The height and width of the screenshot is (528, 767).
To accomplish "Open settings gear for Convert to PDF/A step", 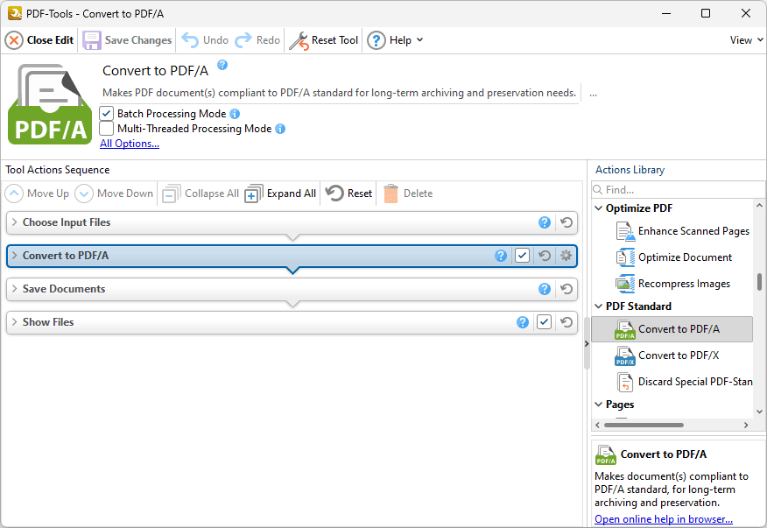I will tap(566, 256).
